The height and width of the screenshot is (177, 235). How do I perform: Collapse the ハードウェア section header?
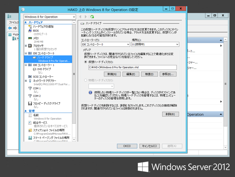pos(26,22)
